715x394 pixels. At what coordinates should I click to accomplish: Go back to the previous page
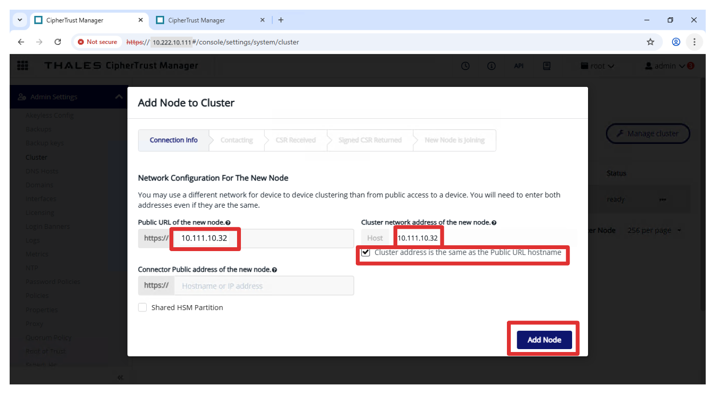pos(21,42)
